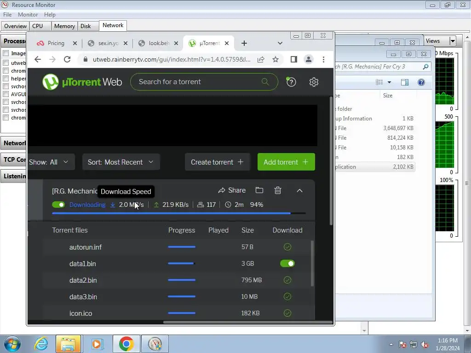Toggle the Explorer preview pane icon

coord(405,82)
